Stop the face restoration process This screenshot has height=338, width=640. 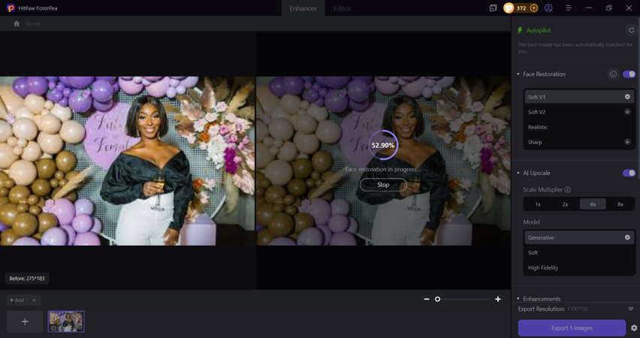[383, 185]
